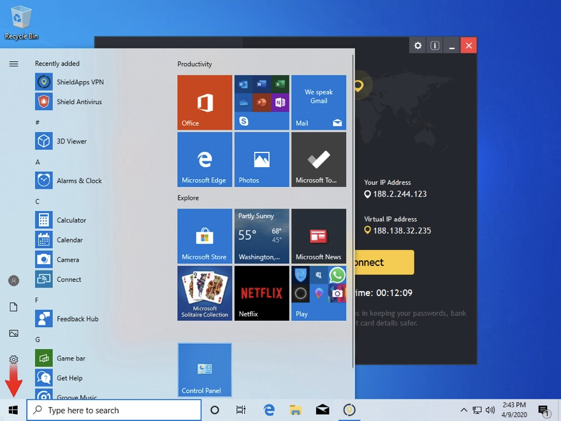Open Calculator in the app list
The width and height of the screenshot is (561, 421).
[x=70, y=220]
